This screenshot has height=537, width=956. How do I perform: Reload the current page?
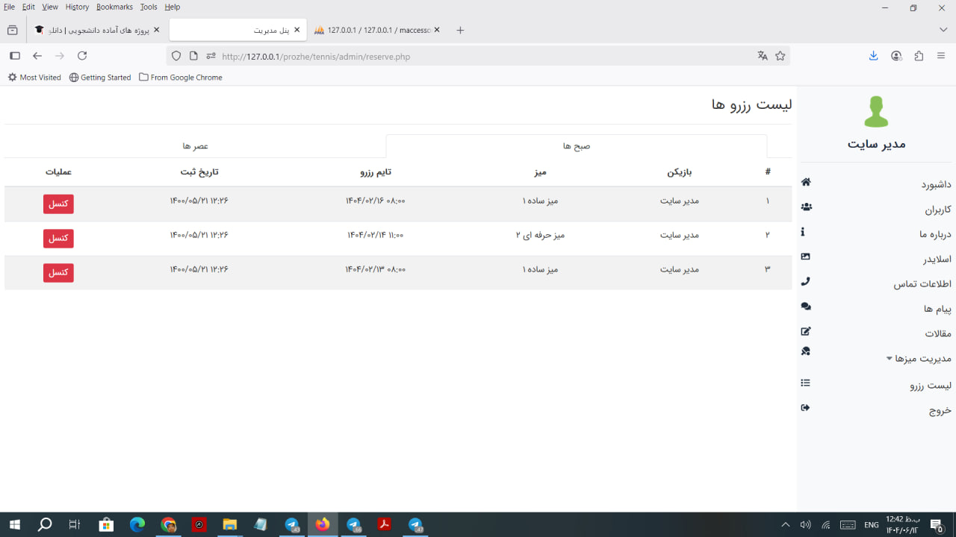tap(82, 56)
